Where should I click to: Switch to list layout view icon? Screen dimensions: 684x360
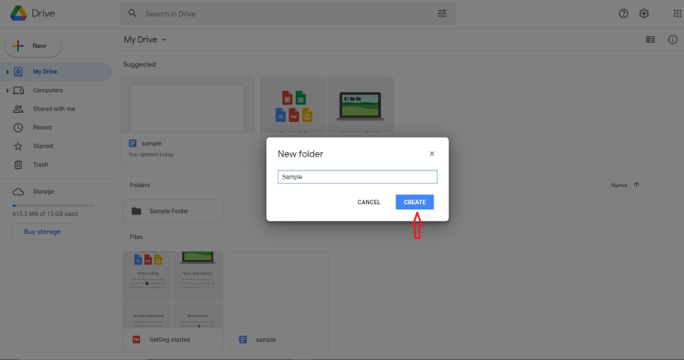[x=650, y=40]
